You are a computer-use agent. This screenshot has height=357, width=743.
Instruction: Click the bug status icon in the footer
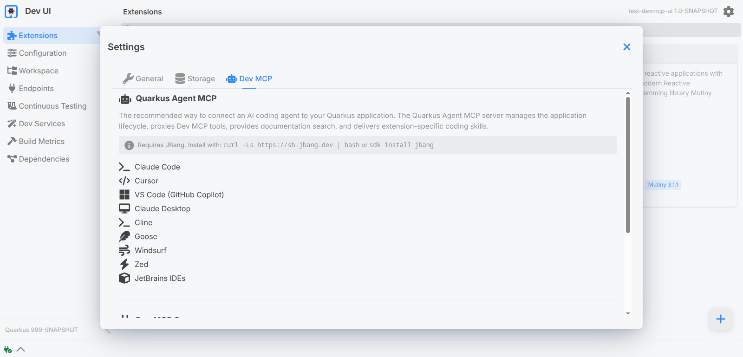pos(7,350)
